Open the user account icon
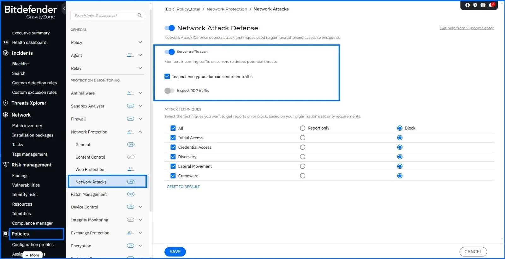 pos(467,5)
